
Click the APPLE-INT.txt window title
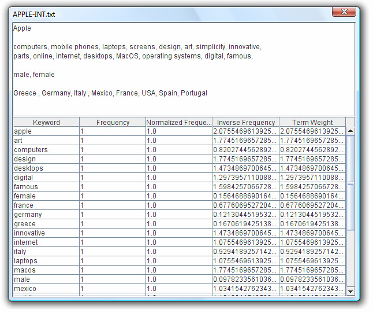34,14
